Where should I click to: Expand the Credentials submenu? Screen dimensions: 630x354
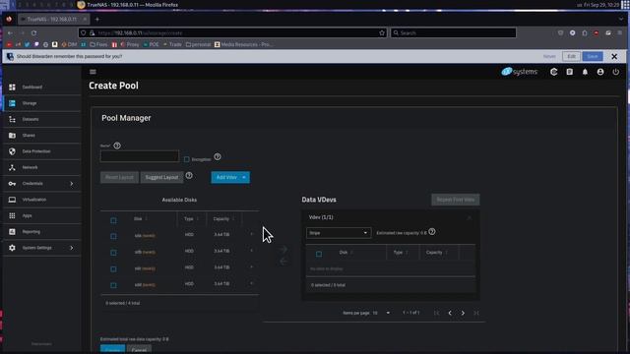click(x=72, y=184)
